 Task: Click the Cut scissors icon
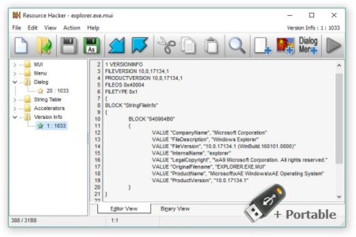165,47
